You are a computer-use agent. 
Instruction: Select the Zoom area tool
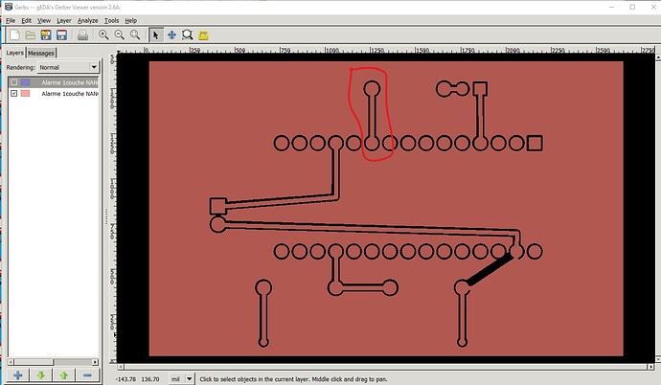pyautogui.click(x=187, y=35)
